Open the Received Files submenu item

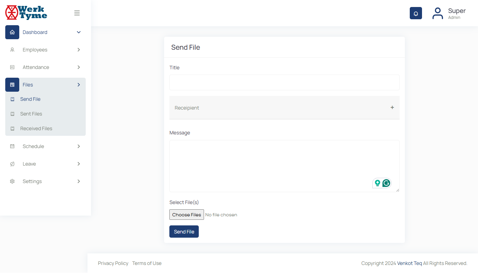36,128
